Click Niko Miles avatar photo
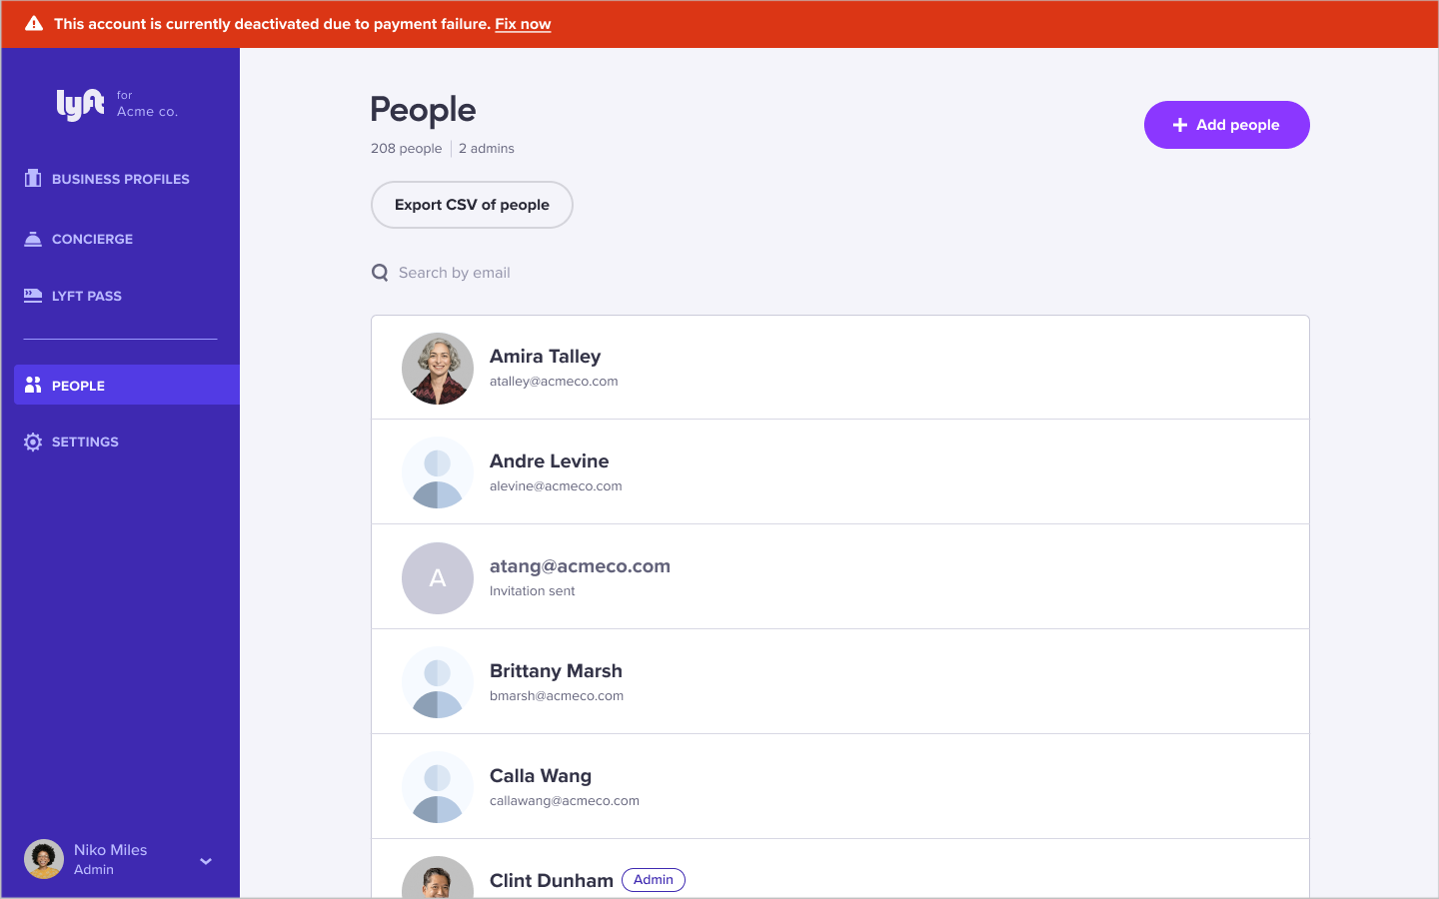This screenshot has height=899, width=1439. pos(44,859)
